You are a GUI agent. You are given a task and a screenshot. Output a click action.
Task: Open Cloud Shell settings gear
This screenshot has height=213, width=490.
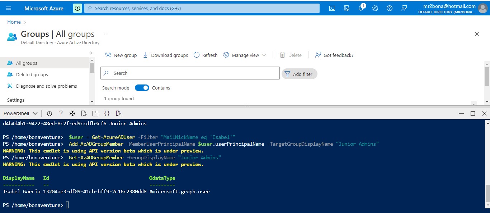click(72, 113)
